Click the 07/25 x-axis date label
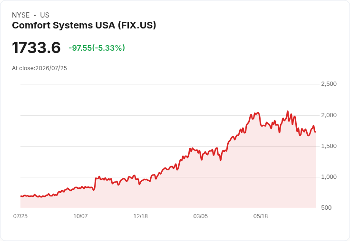This screenshot has width=350, height=241. coord(20,216)
